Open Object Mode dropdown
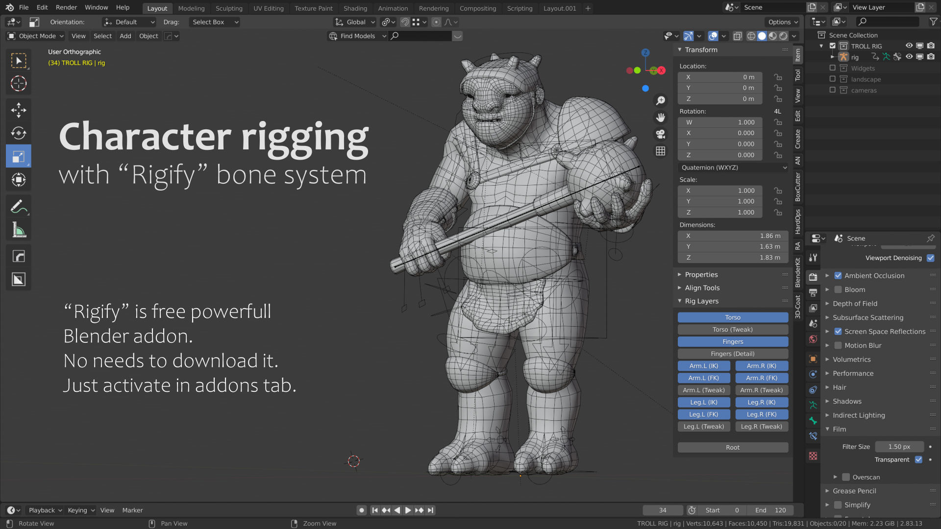 point(36,36)
